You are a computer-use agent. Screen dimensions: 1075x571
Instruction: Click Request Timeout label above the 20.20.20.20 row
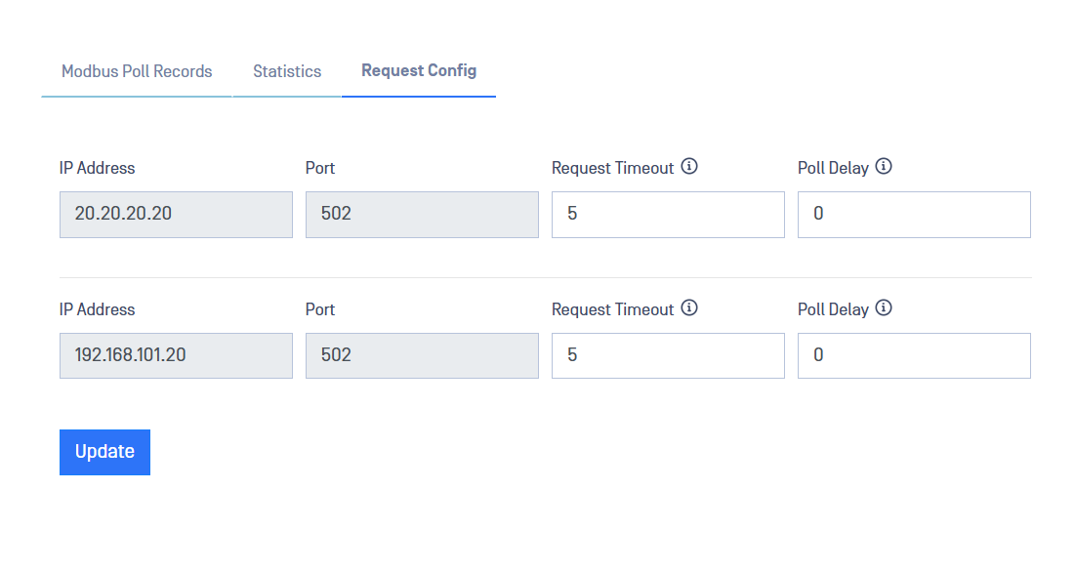coord(612,168)
